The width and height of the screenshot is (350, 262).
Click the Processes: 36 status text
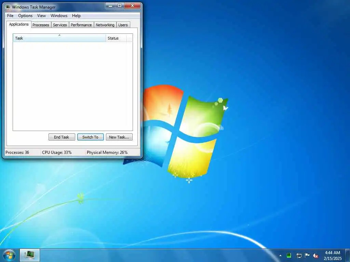point(17,152)
